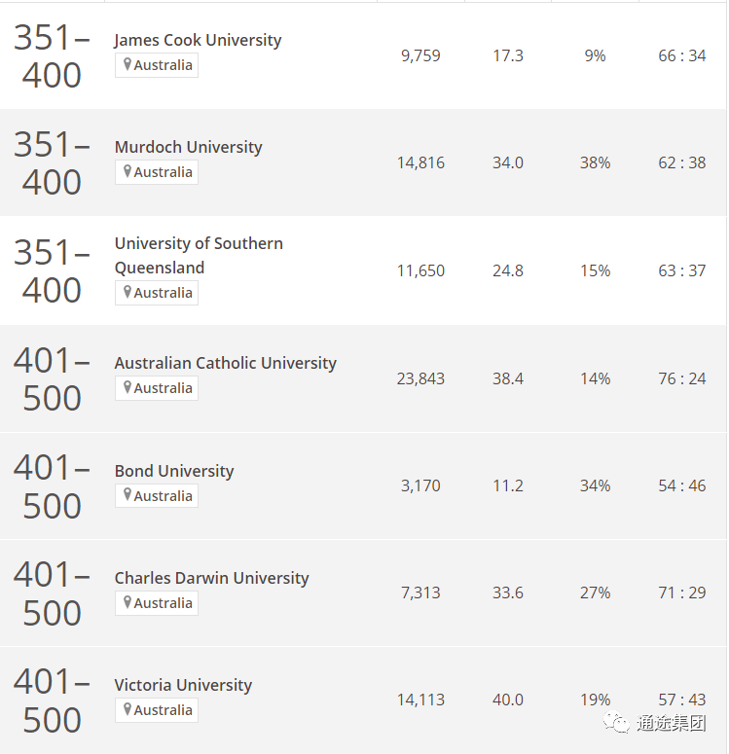Open University of Southern Queensland link
This screenshot has height=754, width=729.
[x=199, y=255]
